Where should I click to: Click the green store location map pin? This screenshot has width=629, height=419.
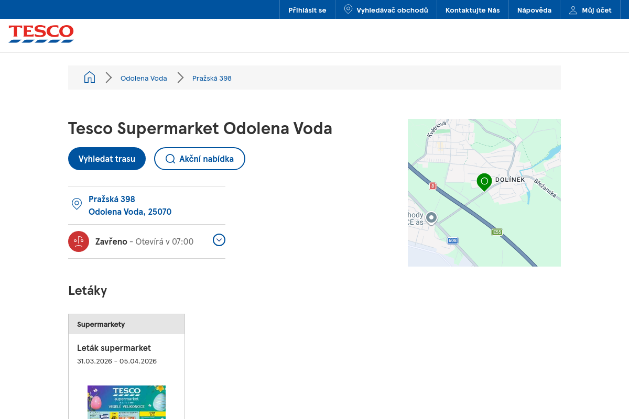484,181
